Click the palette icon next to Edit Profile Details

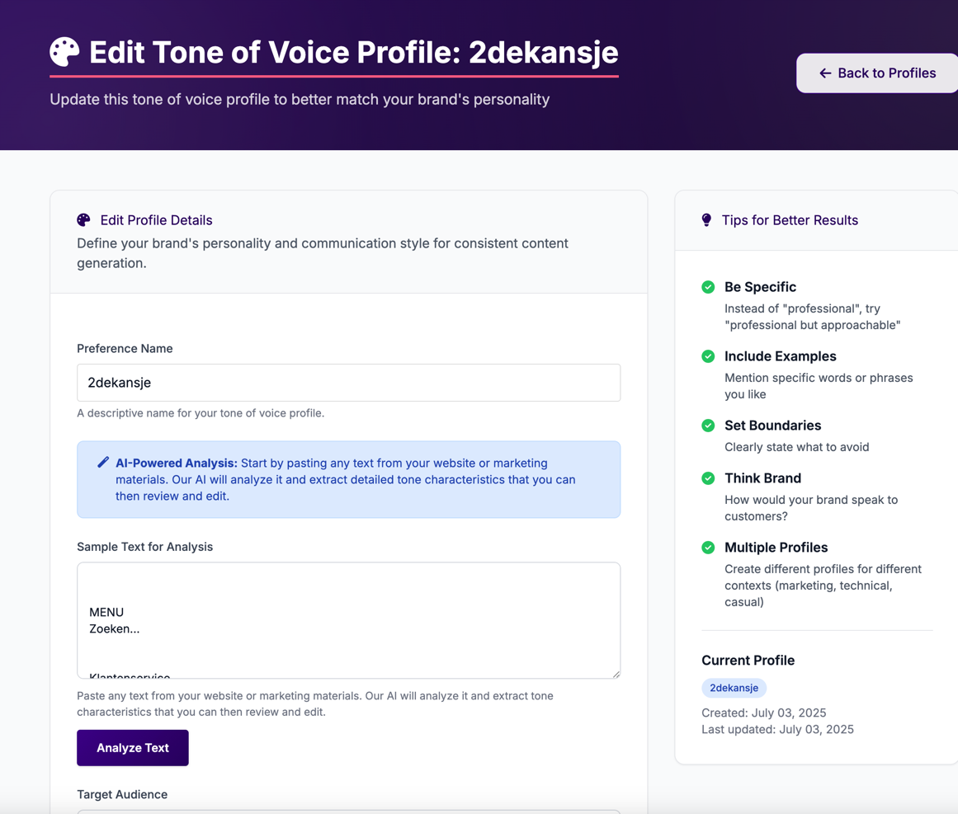point(83,220)
